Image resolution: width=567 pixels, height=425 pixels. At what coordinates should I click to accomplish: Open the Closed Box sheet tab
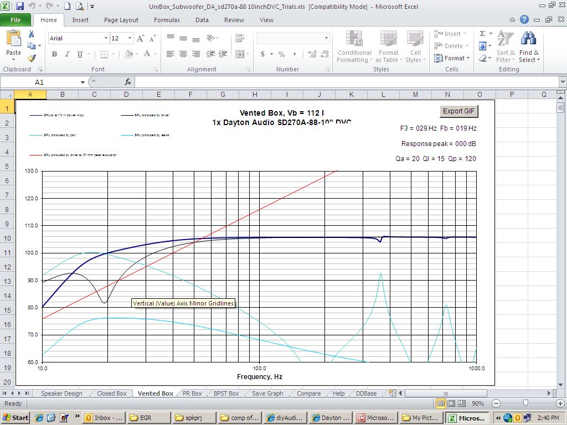(112, 393)
